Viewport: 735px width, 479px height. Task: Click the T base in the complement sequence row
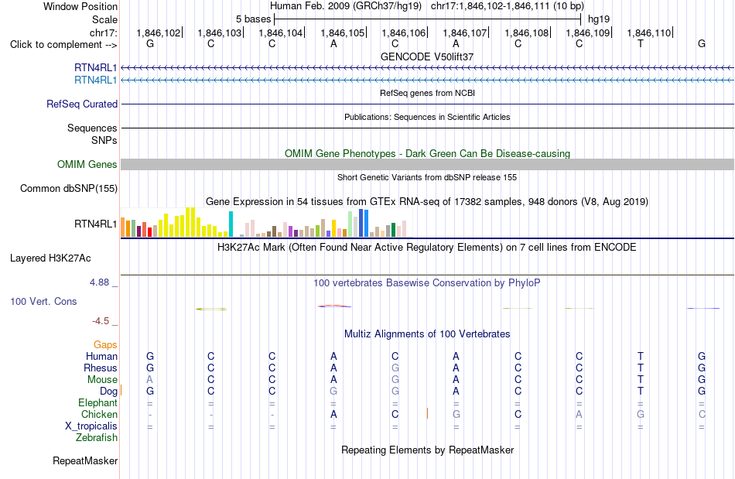tap(641, 43)
